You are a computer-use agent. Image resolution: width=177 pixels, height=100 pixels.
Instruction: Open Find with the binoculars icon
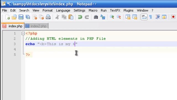96,17
